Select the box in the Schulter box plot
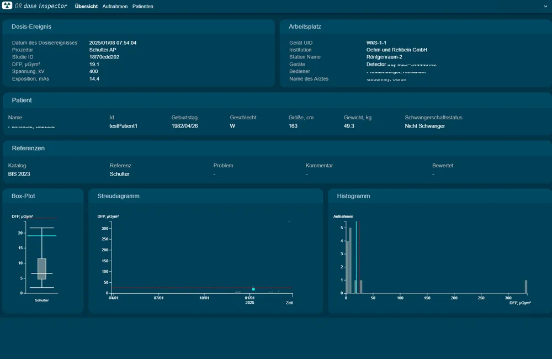The height and width of the screenshot is (359, 552). point(42,268)
